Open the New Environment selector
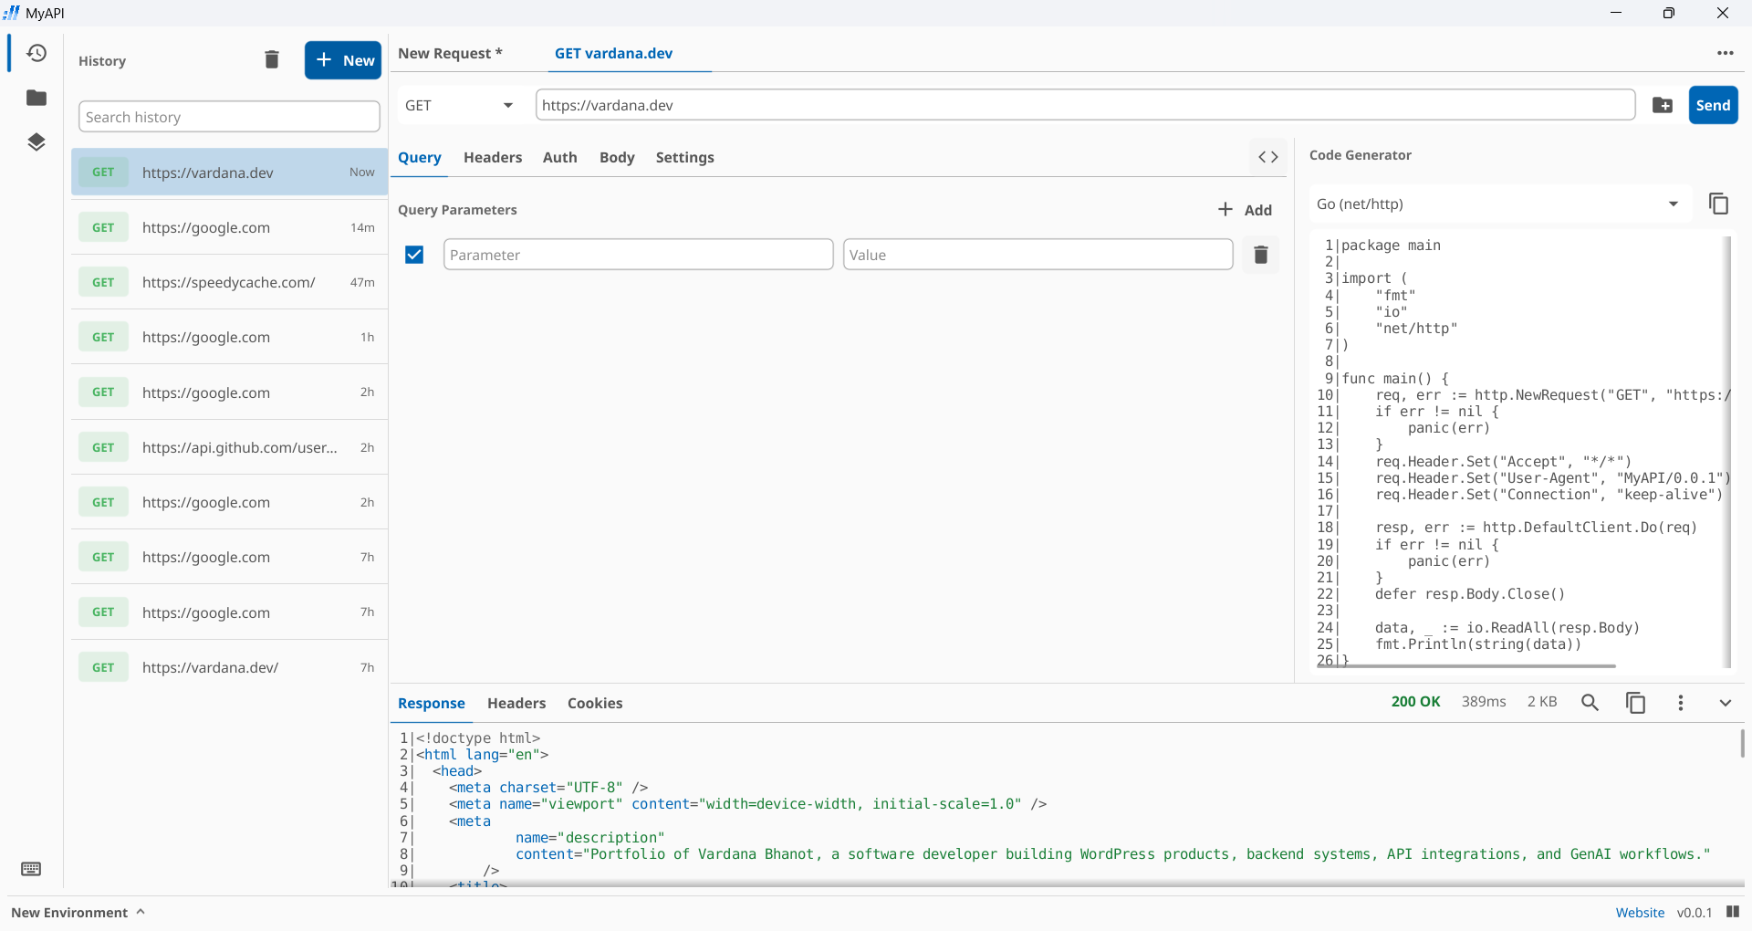Screen dimensions: 1752x931 coord(78,913)
